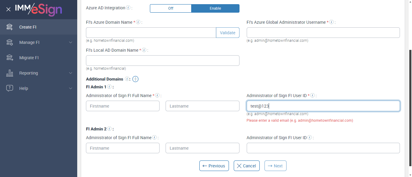This screenshot has height=177, width=412.
Task: Click info icon beside Azure Global Administrator Username
Action: (x=331, y=22)
